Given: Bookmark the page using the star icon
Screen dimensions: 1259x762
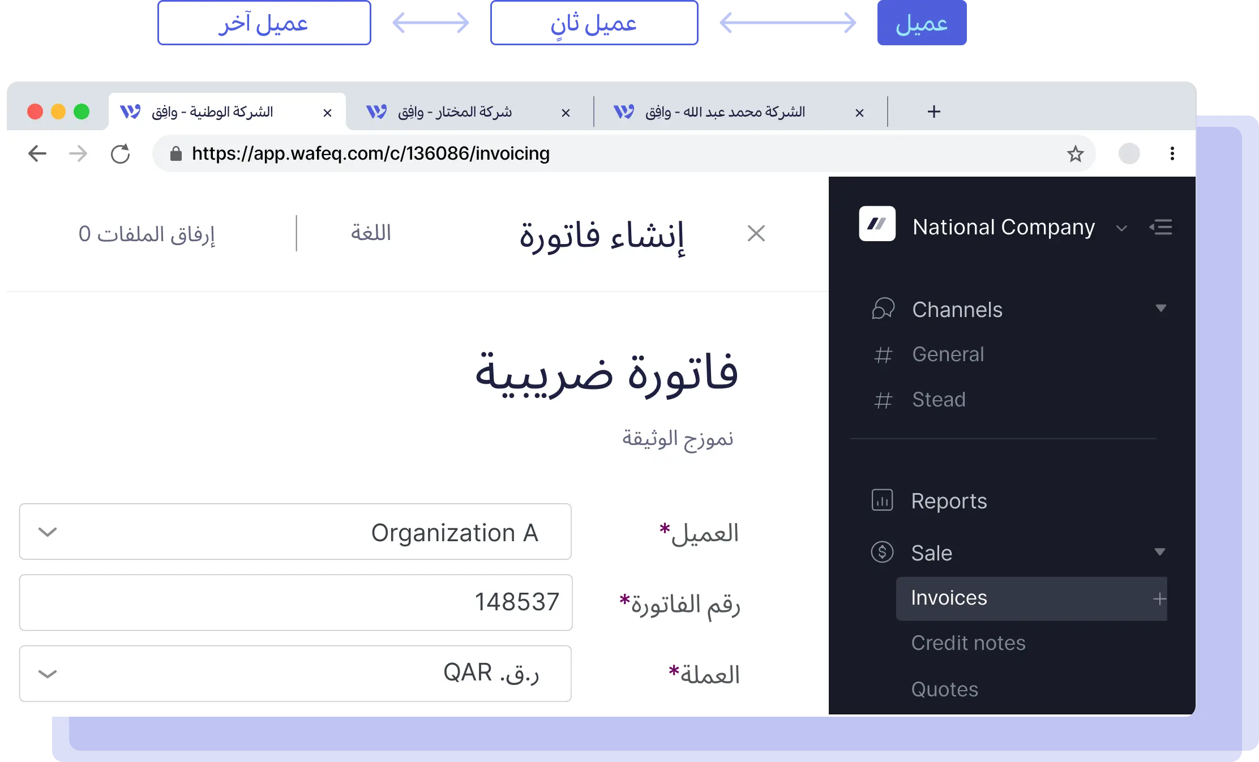Looking at the screenshot, I should tap(1075, 153).
